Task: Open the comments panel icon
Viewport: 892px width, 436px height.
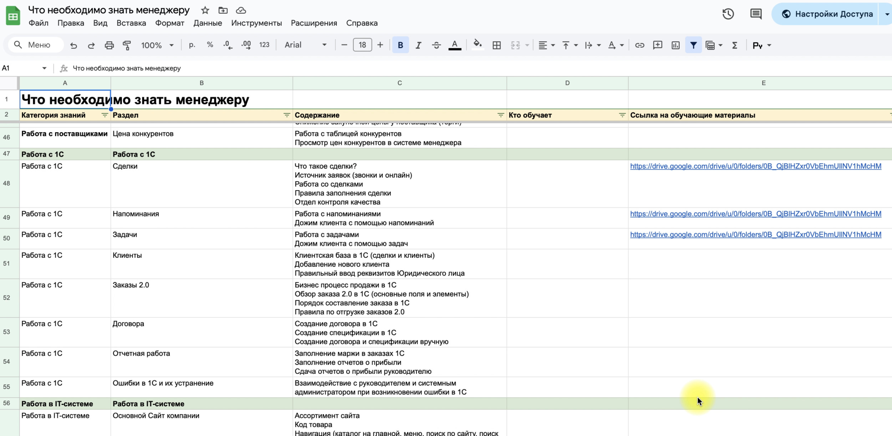Action: pyautogui.click(x=756, y=14)
